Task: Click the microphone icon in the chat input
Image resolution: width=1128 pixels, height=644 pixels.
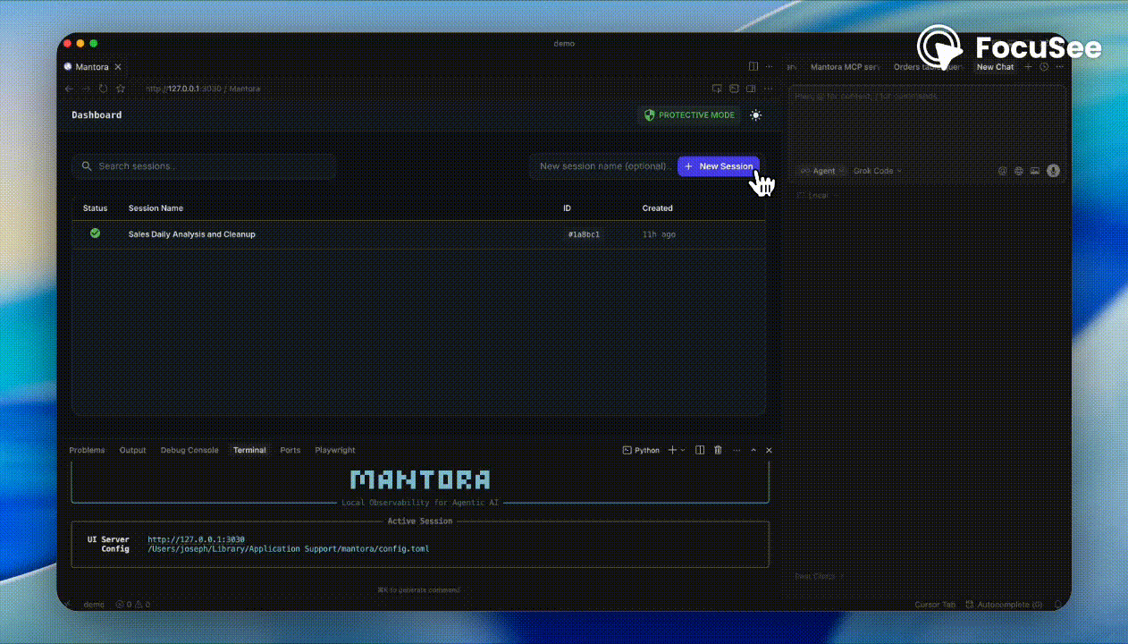Action: coord(1053,171)
